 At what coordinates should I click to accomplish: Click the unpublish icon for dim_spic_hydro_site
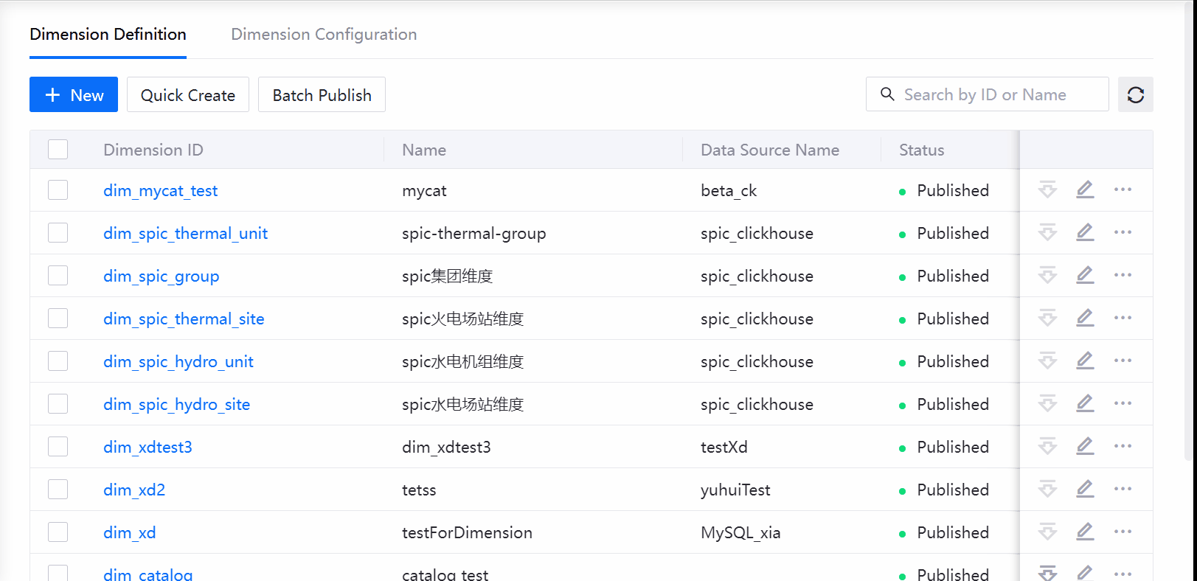(1047, 403)
